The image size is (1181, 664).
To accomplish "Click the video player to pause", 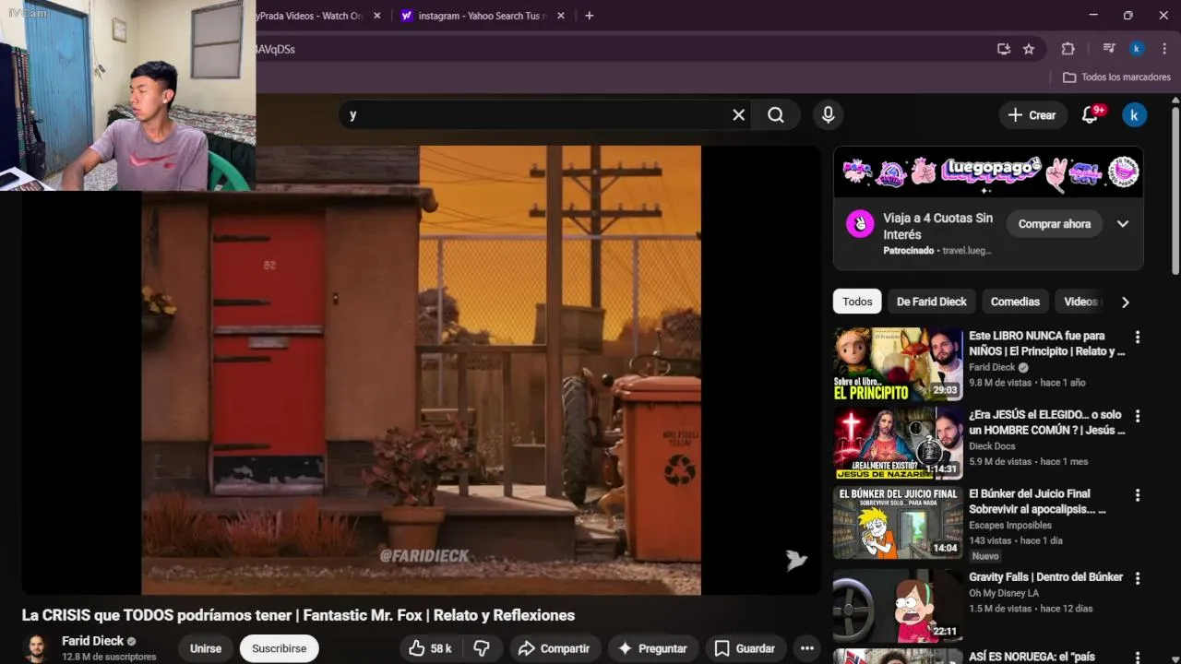I will pos(421,370).
